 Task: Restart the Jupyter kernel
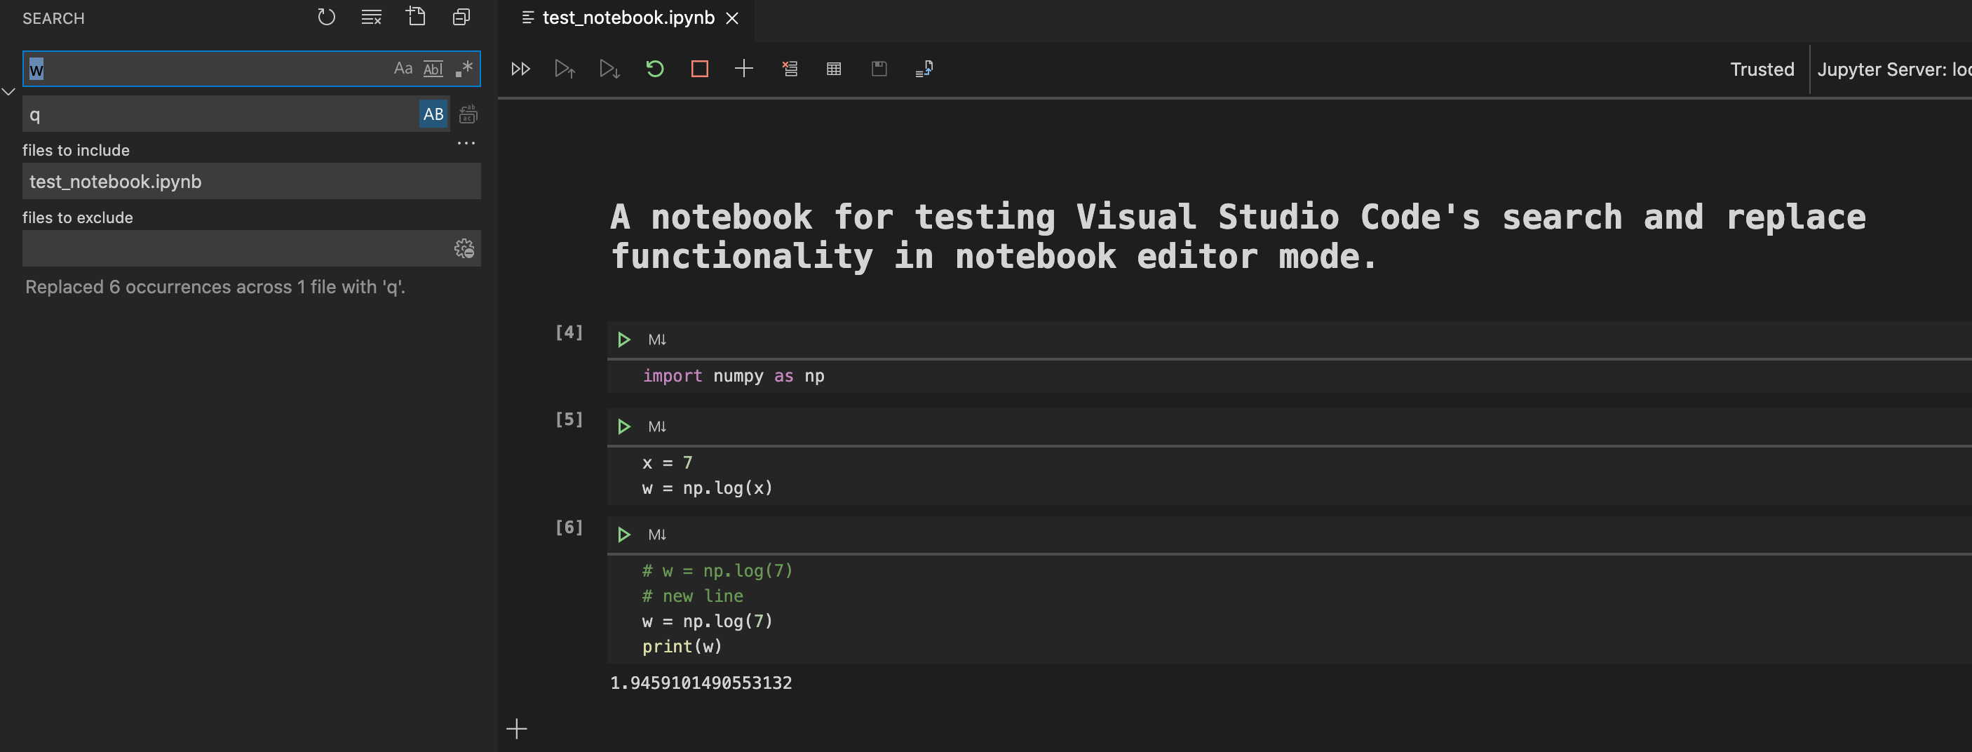pyautogui.click(x=654, y=69)
